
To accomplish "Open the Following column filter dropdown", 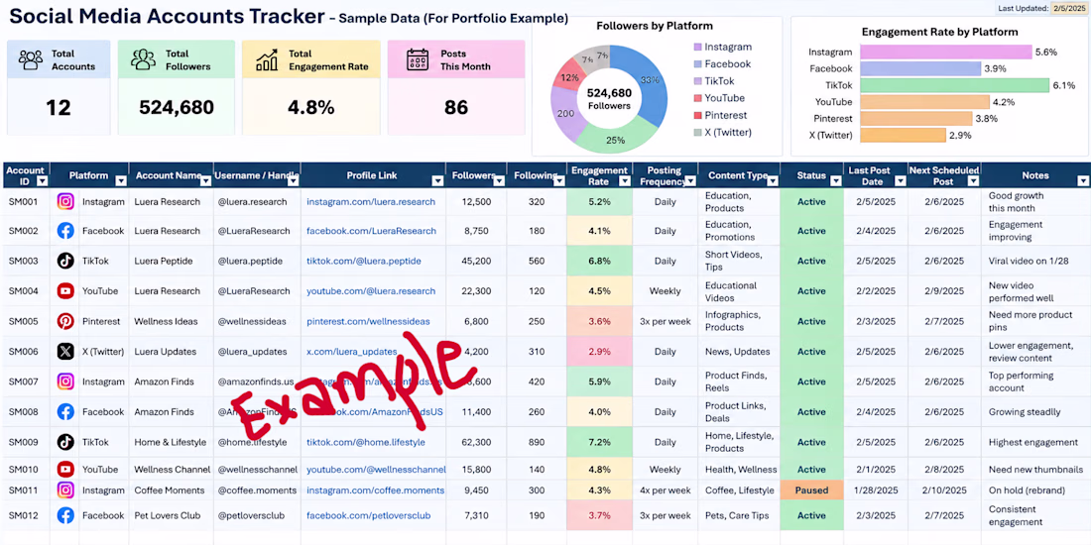I will tap(558, 180).
